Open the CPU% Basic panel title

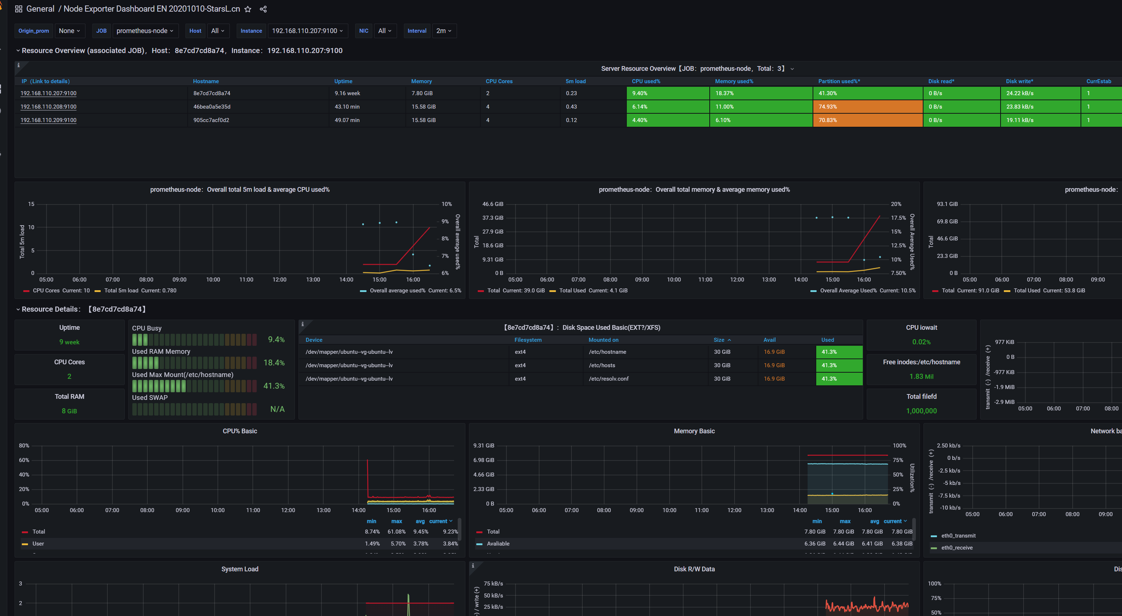tap(240, 431)
